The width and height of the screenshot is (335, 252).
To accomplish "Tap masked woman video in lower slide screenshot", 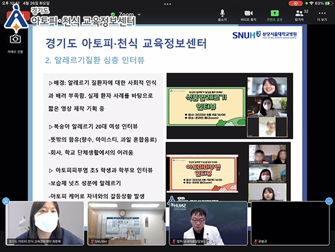I will point(267,173).
